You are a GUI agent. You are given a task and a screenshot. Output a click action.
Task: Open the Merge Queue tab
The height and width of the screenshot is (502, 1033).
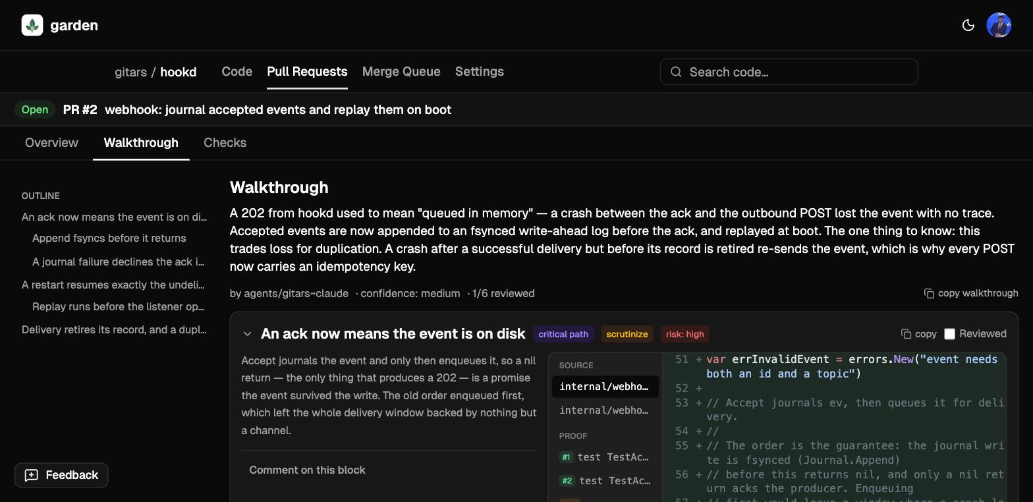pyautogui.click(x=401, y=71)
